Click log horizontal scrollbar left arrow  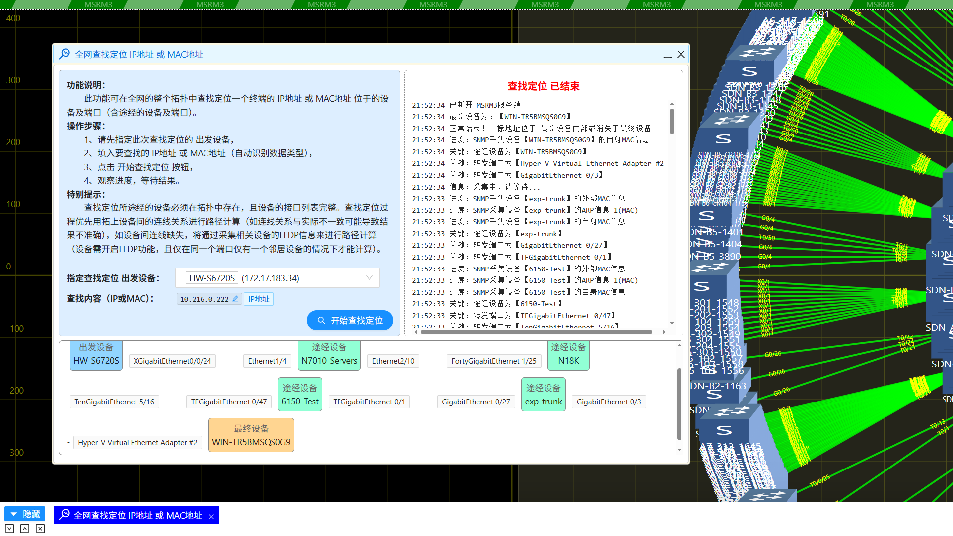pos(415,332)
